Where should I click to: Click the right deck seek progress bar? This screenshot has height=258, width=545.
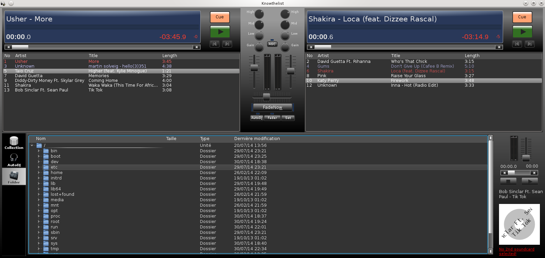coord(405,47)
